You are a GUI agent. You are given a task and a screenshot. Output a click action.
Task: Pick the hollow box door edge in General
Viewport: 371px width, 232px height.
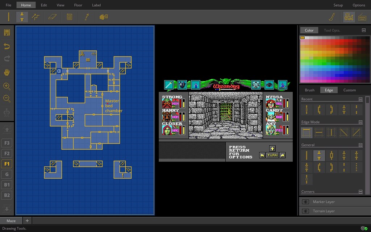[331, 156]
